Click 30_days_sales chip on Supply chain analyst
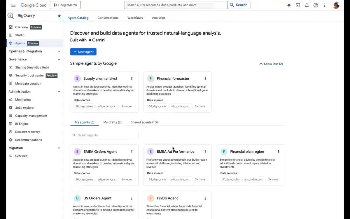The width and height of the screenshot is (350, 219). click(x=84, y=106)
